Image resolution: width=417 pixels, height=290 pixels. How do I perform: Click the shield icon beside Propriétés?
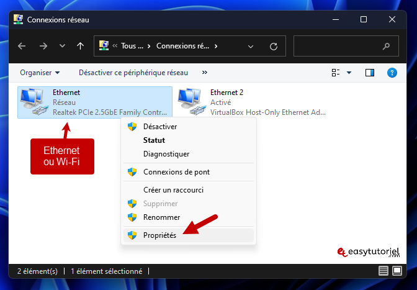132,235
